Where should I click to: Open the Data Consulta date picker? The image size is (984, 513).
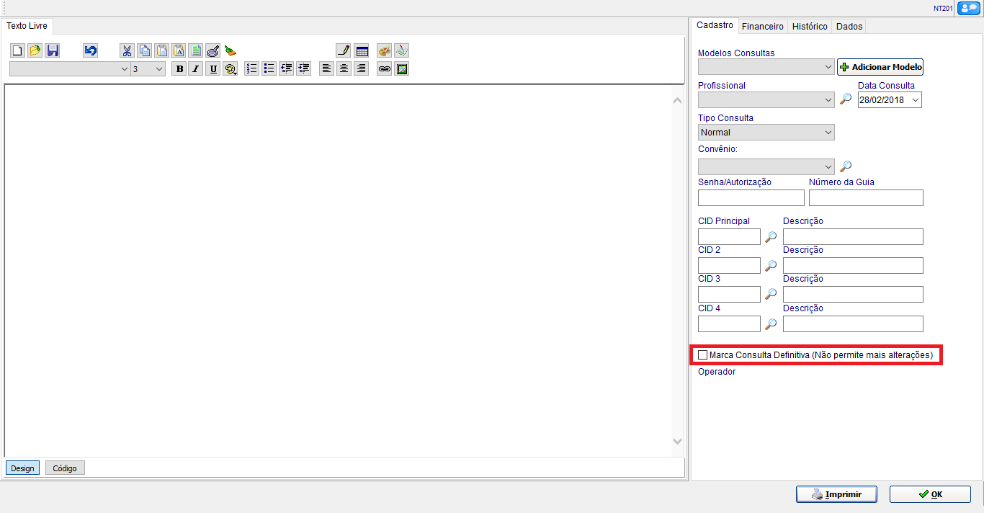pos(915,100)
